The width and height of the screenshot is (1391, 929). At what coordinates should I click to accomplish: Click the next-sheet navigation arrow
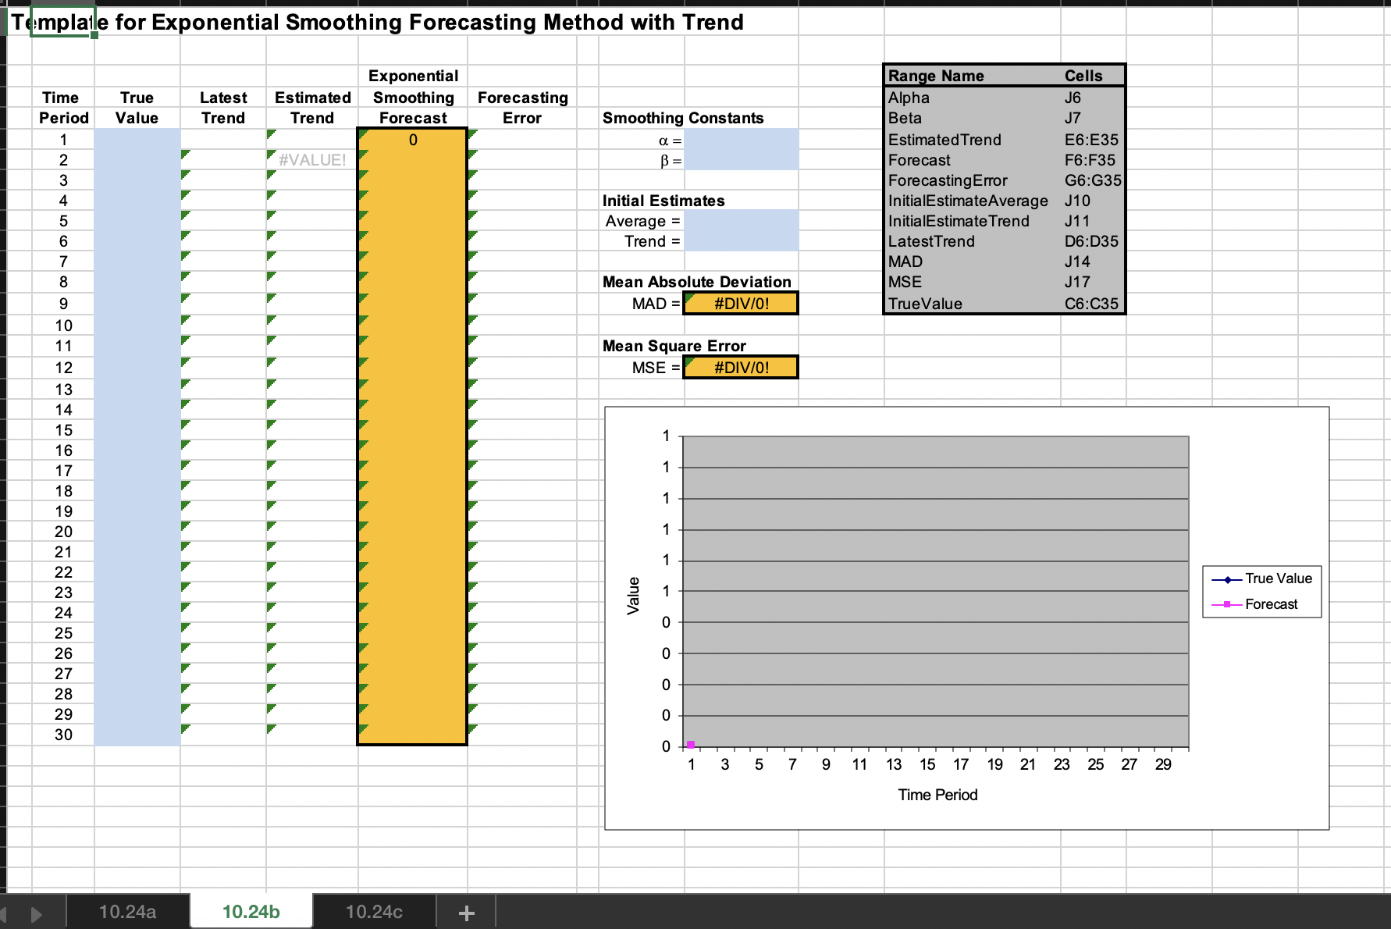point(36,913)
